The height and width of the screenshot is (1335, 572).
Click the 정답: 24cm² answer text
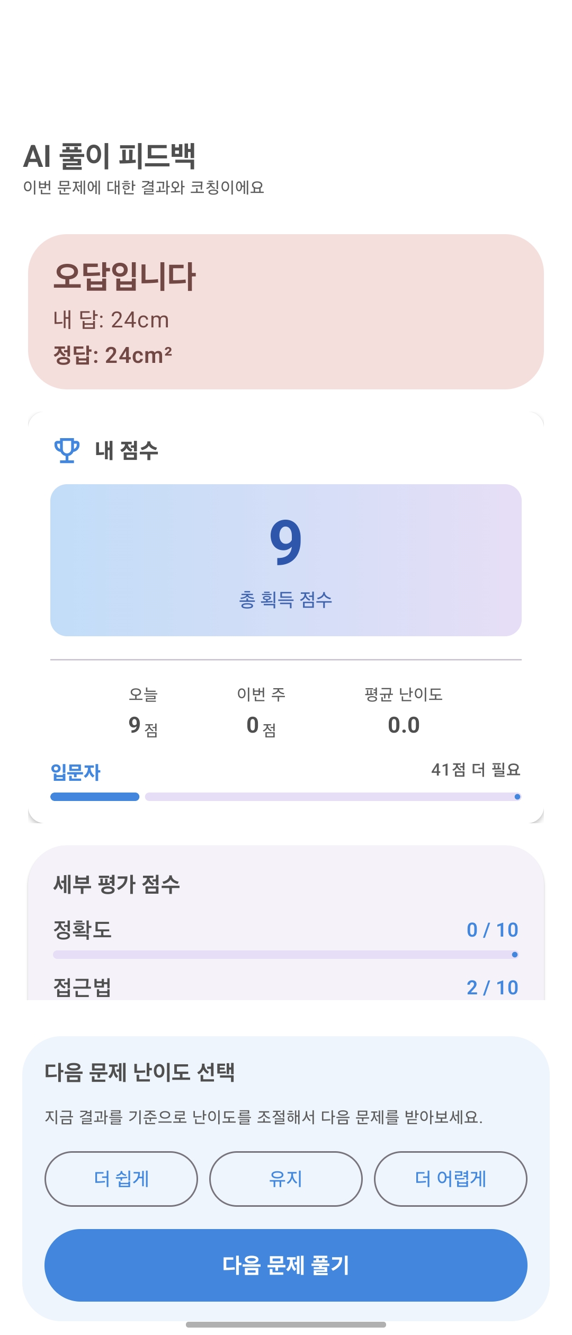(x=113, y=355)
